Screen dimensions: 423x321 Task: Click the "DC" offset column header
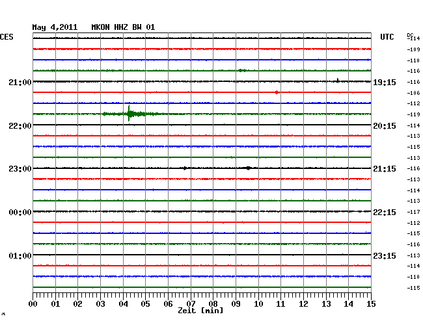410,35
